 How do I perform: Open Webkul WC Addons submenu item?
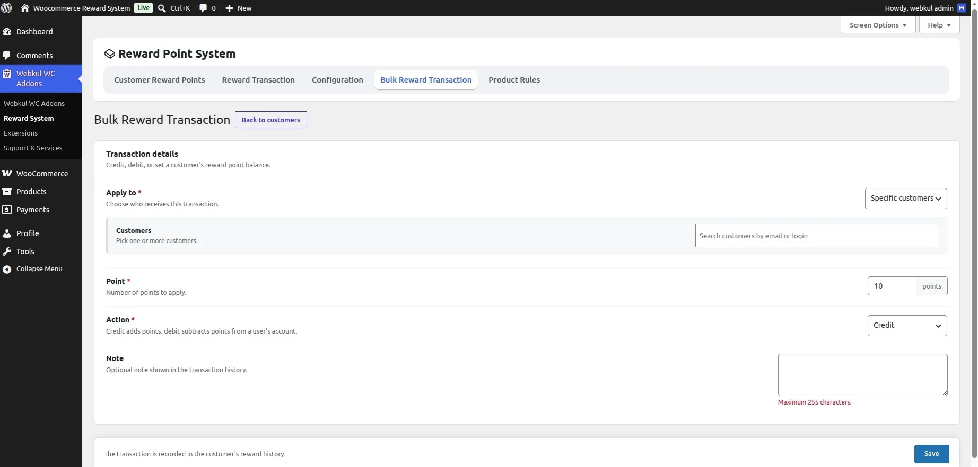34,104
